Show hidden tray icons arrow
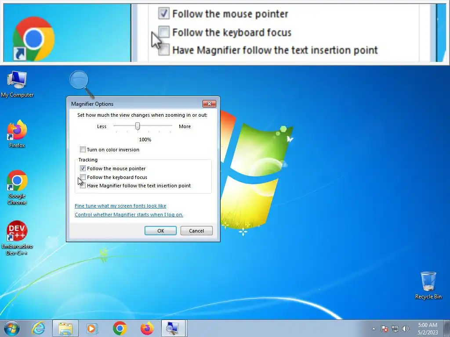The width and height of the screenshot is (450, 337). [374, 329]
